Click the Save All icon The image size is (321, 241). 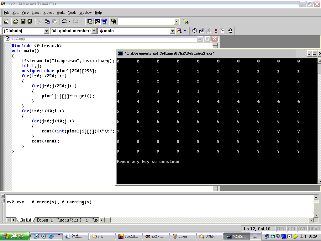pos(30,21)
